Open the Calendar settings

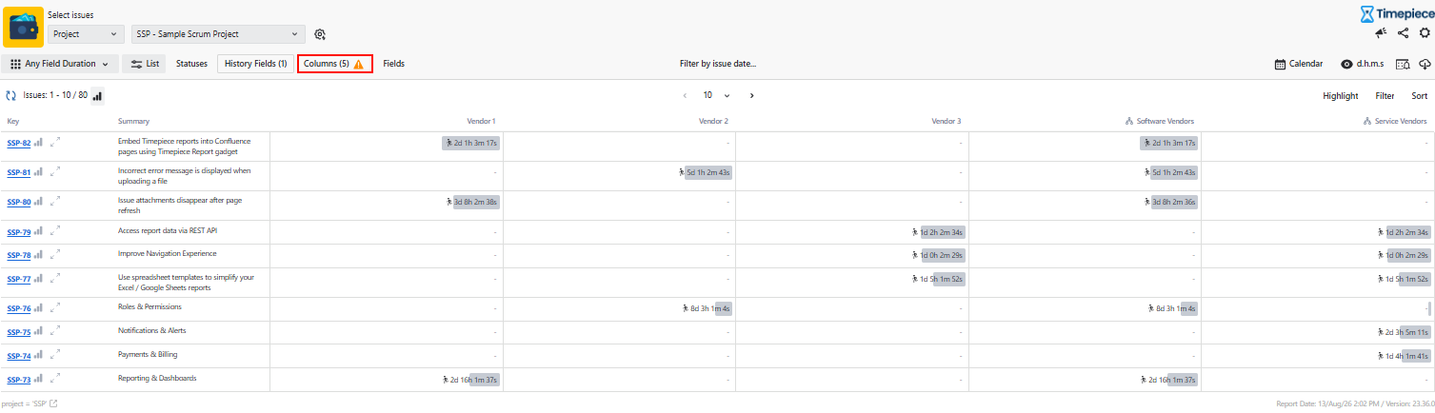click(x=1299, y=64)
